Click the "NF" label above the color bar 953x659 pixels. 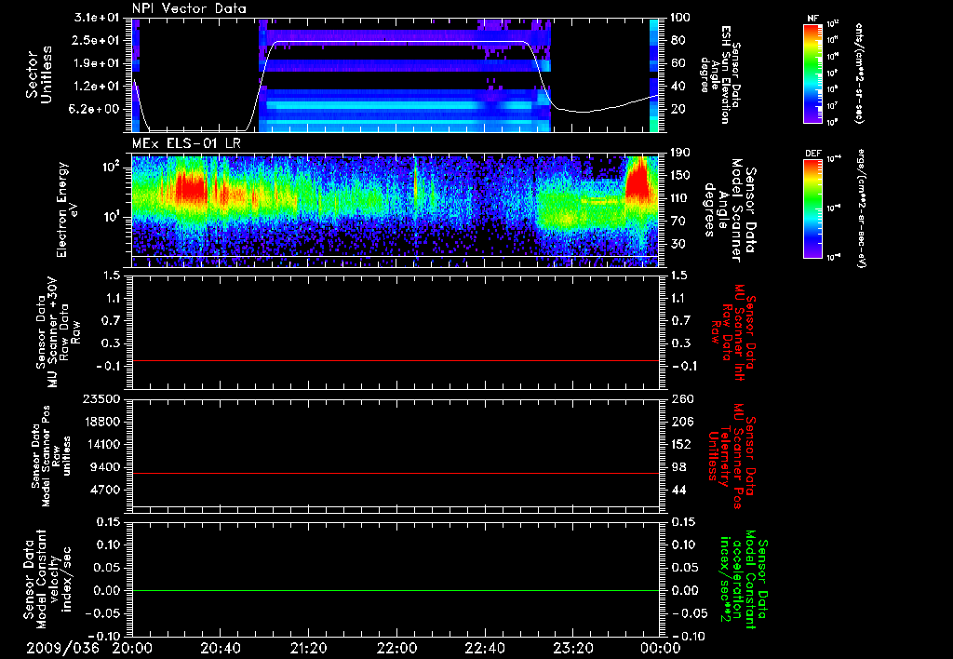pyautogui.click(x=812, y=19)
